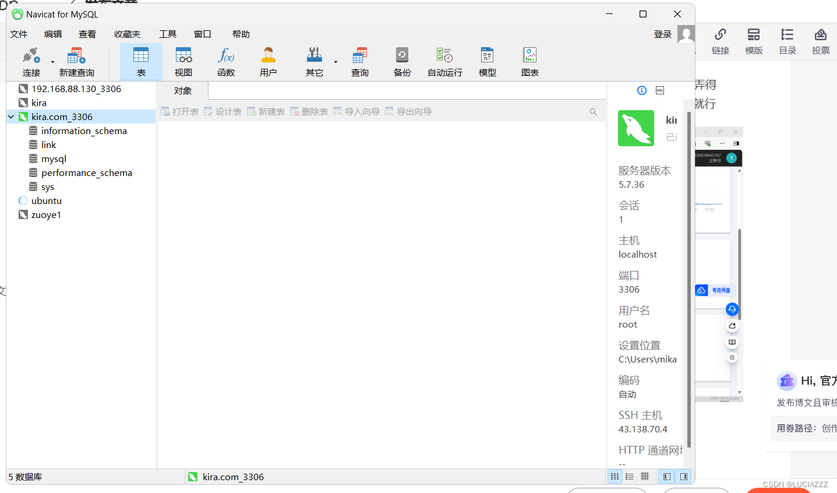Select the Table (表) toolbar icon

click(141, 62)
